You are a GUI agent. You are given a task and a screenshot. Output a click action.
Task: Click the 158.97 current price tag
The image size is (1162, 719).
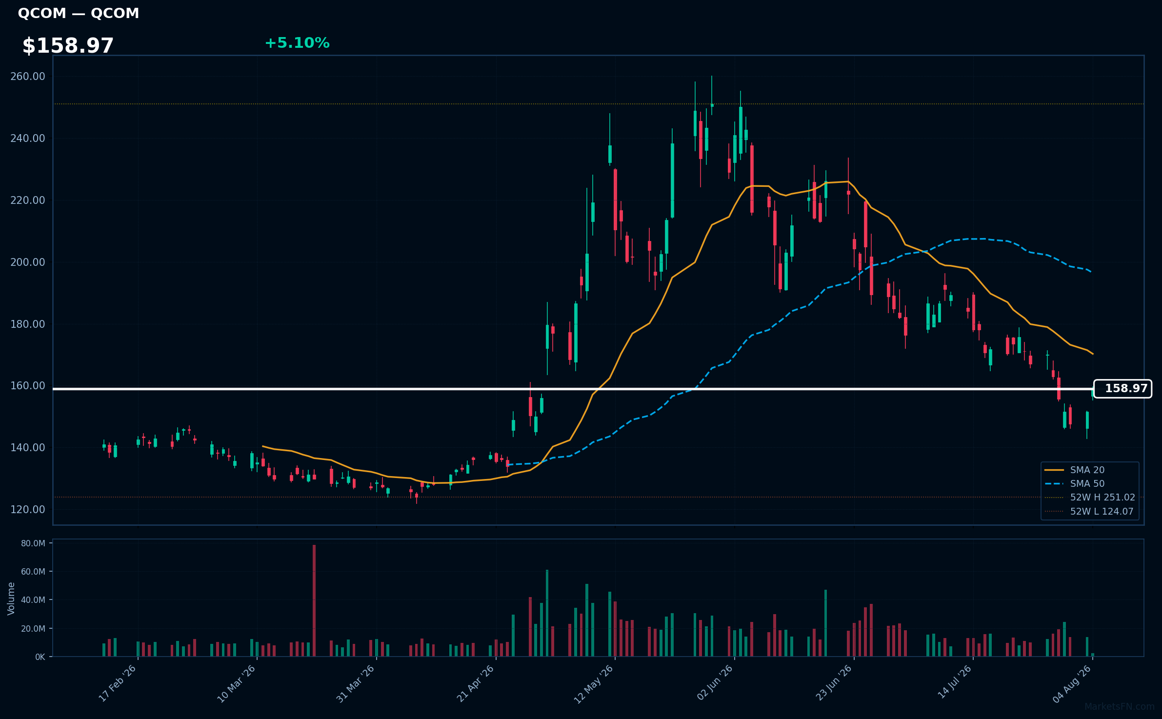(x=1122, y=389)
